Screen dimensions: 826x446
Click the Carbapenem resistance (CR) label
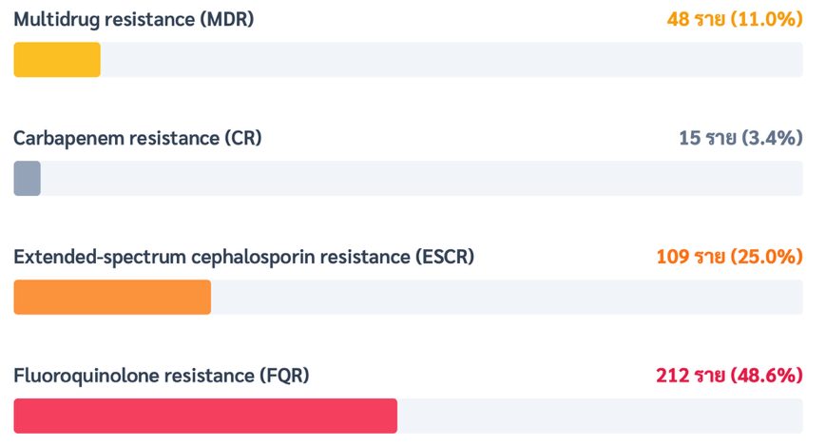[x=137, y=138]
